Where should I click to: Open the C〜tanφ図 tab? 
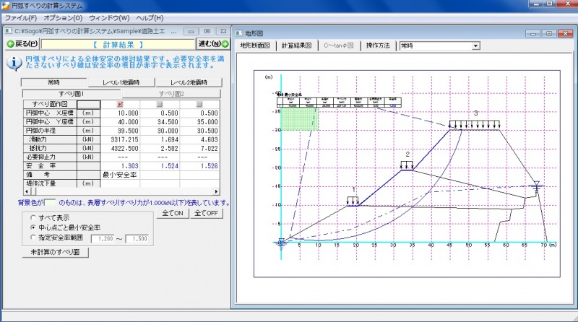(338, 45)
